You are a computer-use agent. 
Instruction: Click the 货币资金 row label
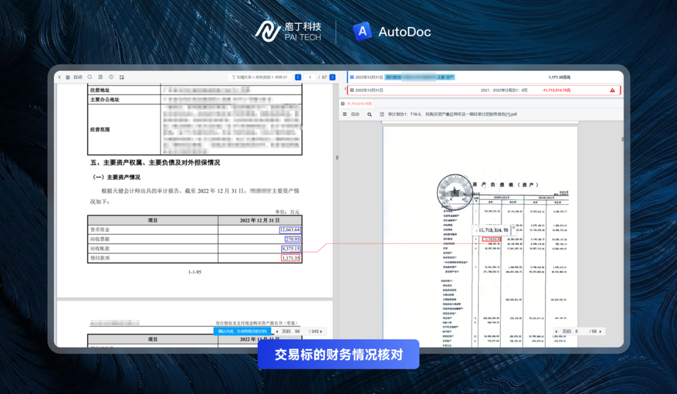(100, 230)
